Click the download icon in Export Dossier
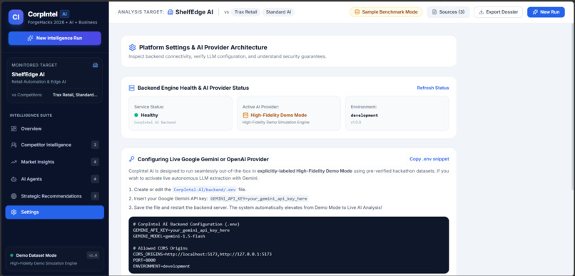Screen dimensions: 575x276 click(481, 12)
